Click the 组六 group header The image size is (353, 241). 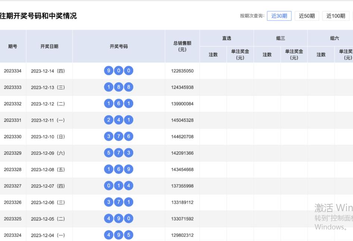tap(335, 38)
